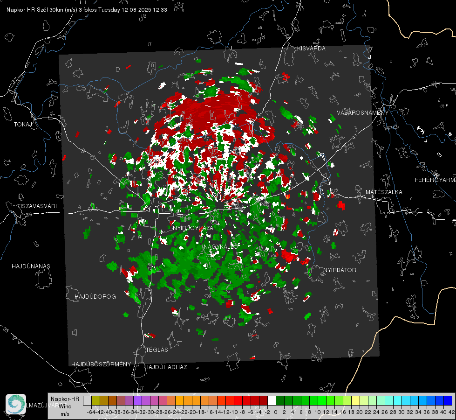This screenshot has width=456, height=420.
Task: Pick the pale yellow swatch above 18
Action: (x=356, y=400)
